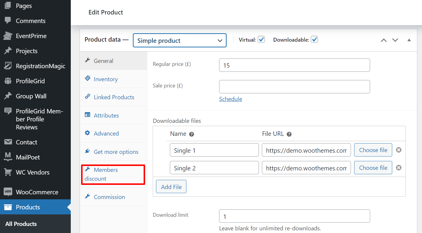
Task: Move Product data panel down
Action: pyautogui.click(x=395, y=40)
